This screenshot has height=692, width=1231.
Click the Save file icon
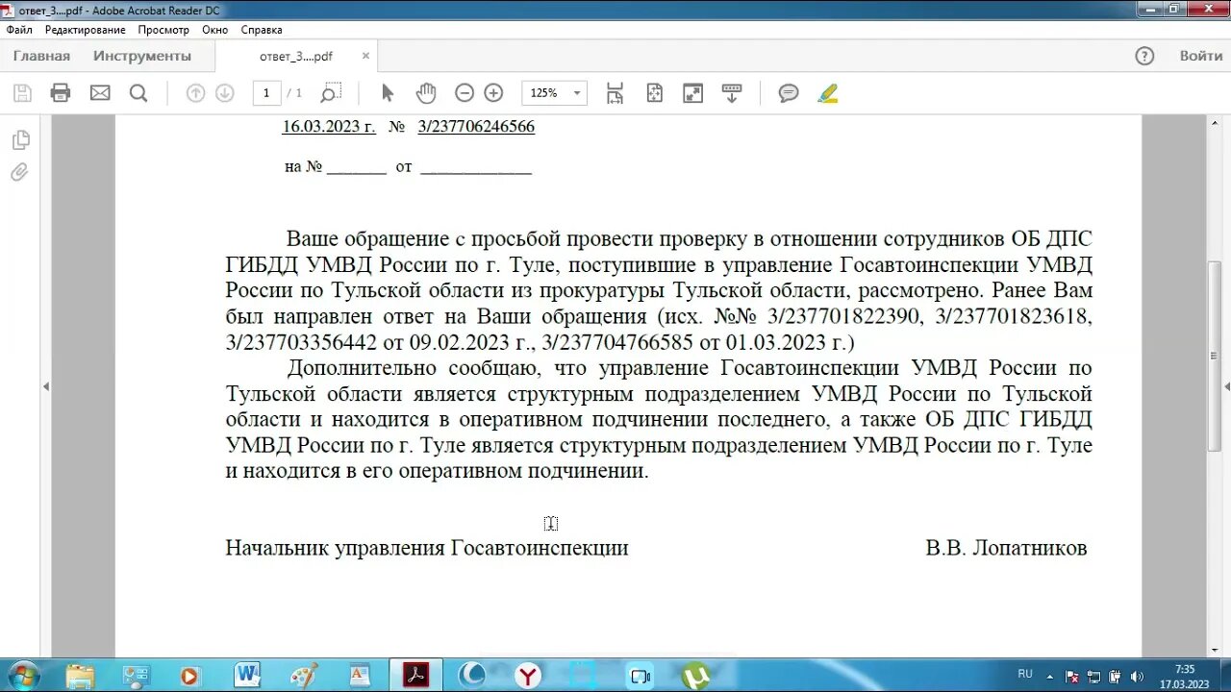point(22,93)
